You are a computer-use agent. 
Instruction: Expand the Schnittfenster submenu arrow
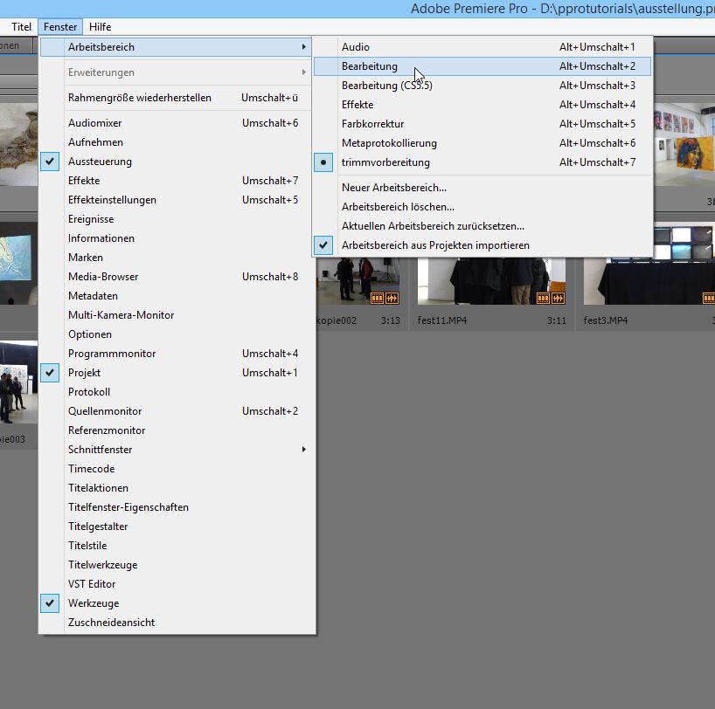tap(303, 450)
